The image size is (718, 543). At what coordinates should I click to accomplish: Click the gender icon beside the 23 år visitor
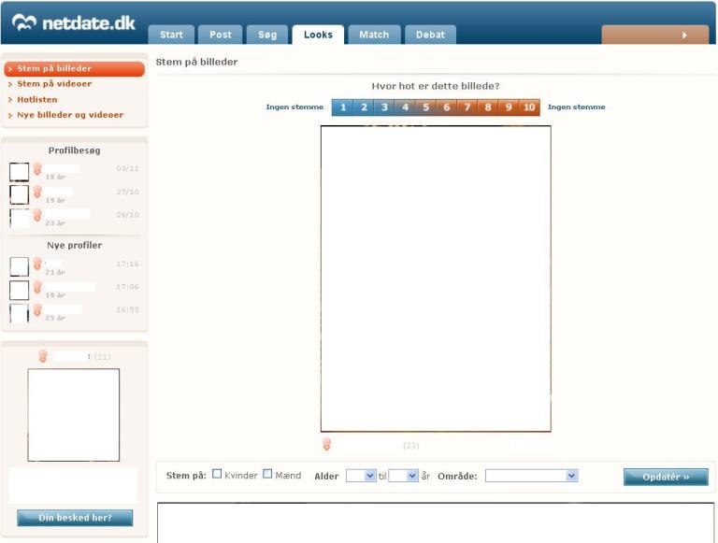coord(37,215)
